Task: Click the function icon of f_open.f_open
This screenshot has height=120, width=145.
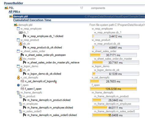Action: pos(22,89)
